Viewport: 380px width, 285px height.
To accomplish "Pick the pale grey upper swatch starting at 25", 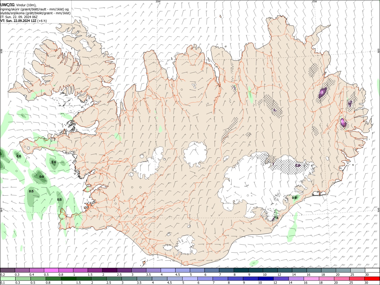I will tap(358, 270).
